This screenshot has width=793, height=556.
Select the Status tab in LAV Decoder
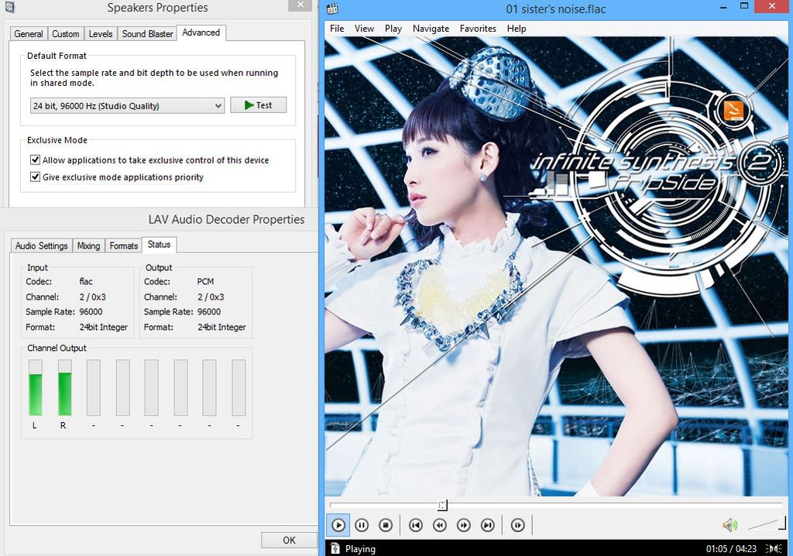159,245
